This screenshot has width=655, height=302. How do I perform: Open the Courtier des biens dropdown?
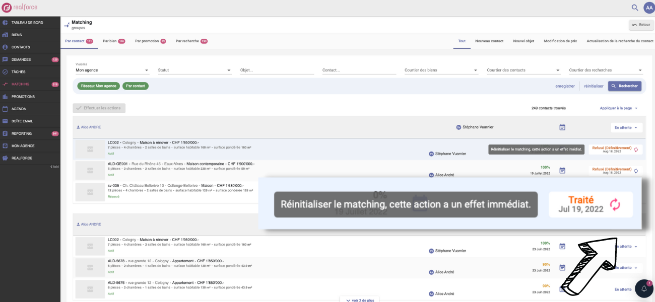441,70
